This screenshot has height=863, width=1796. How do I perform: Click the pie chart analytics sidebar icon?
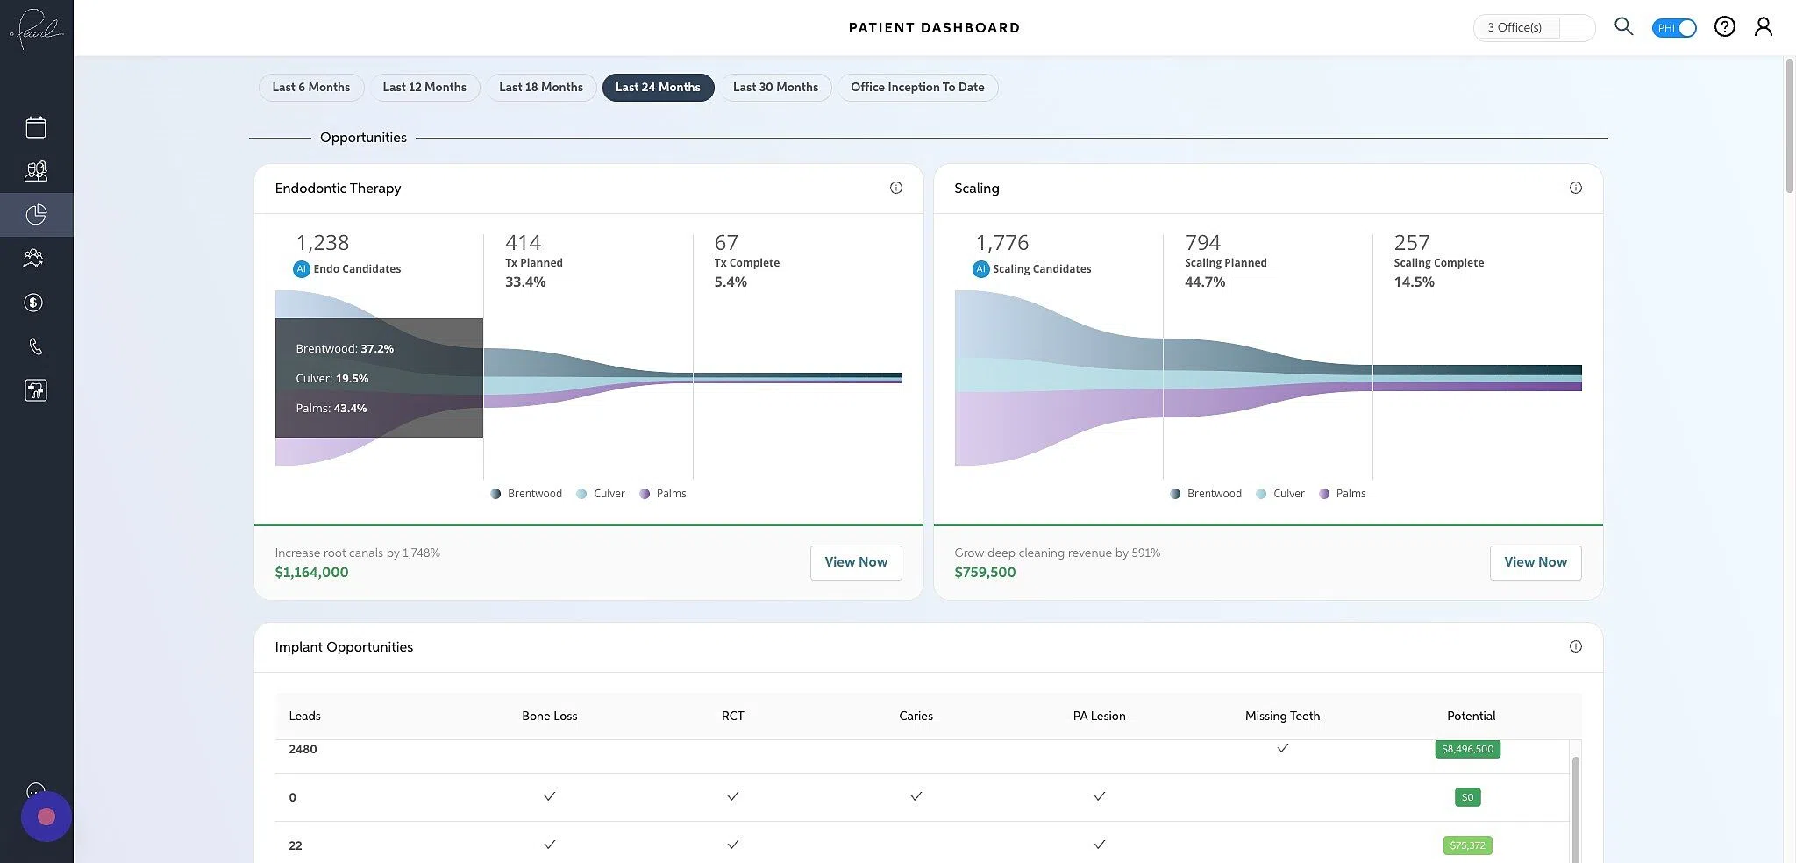(36, 214)
